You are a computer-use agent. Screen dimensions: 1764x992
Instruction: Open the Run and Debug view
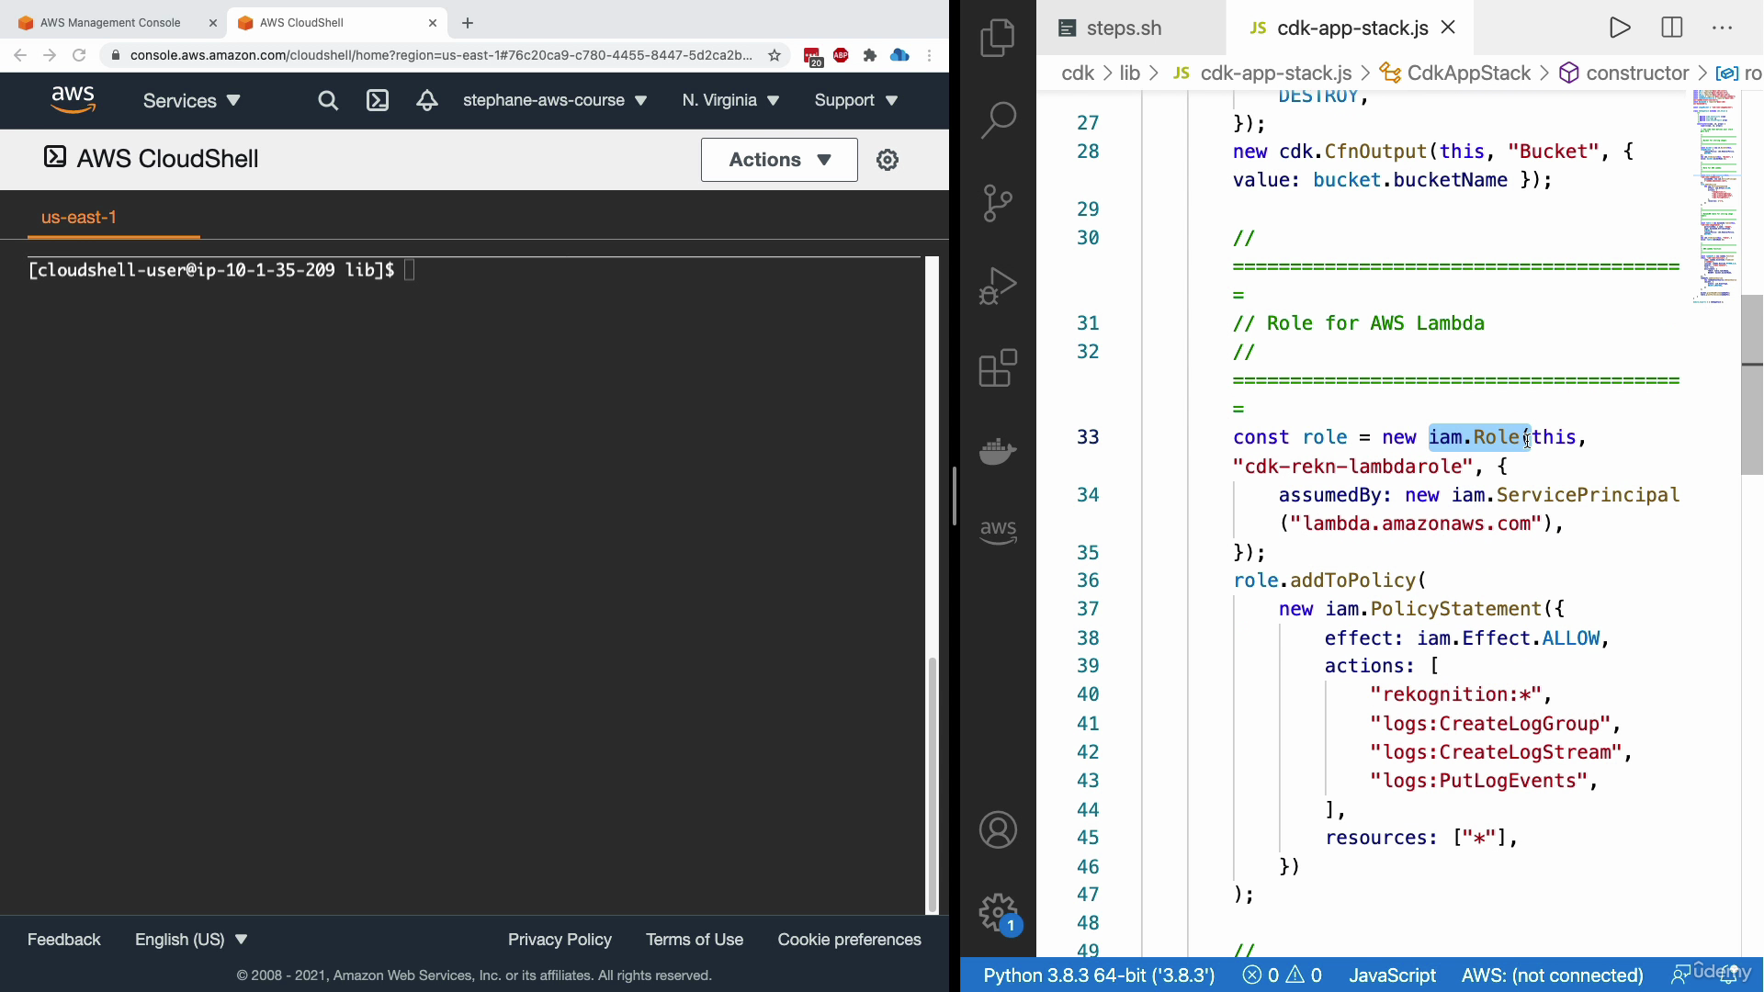998,286
